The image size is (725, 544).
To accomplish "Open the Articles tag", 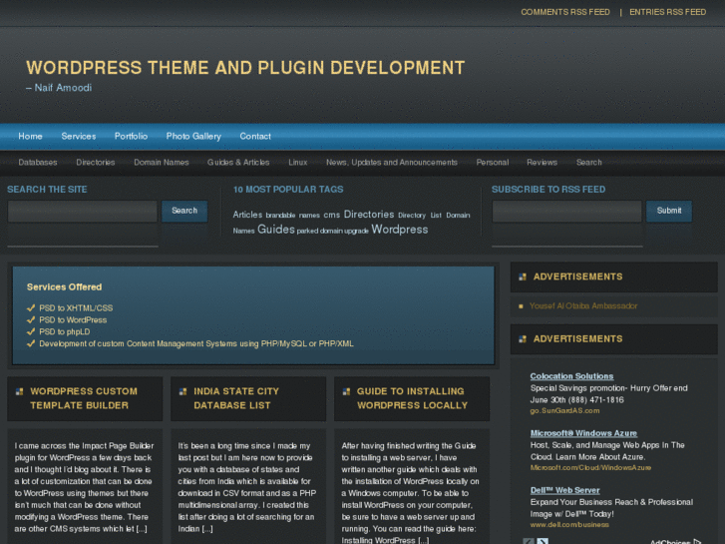I will click(x=247, y=215).
